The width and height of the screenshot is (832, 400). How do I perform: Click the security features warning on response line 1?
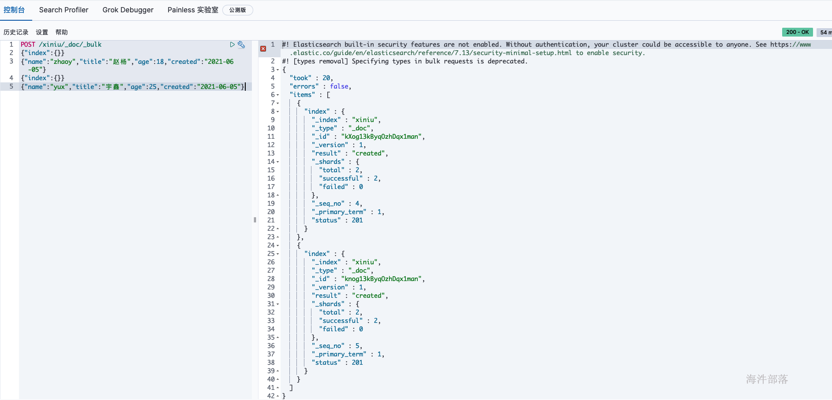pos(547,48)
